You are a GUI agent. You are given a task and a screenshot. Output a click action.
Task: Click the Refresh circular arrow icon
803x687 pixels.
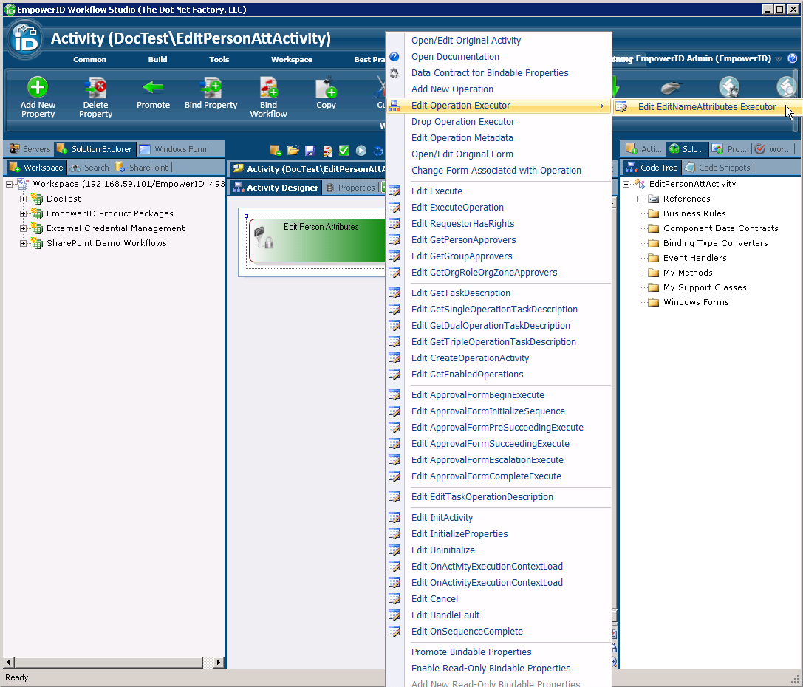[377, 150]
